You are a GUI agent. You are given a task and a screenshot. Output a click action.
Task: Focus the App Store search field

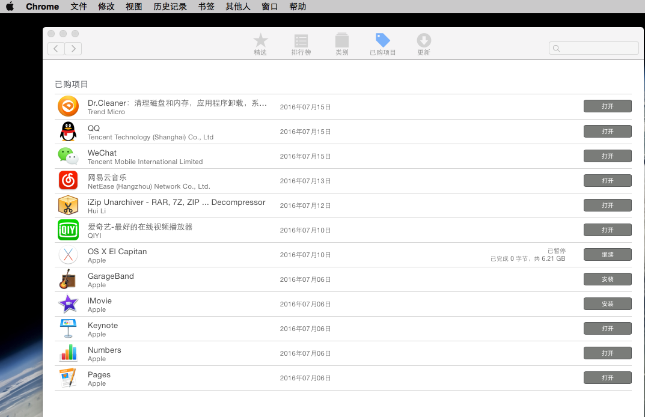(593, 48)
